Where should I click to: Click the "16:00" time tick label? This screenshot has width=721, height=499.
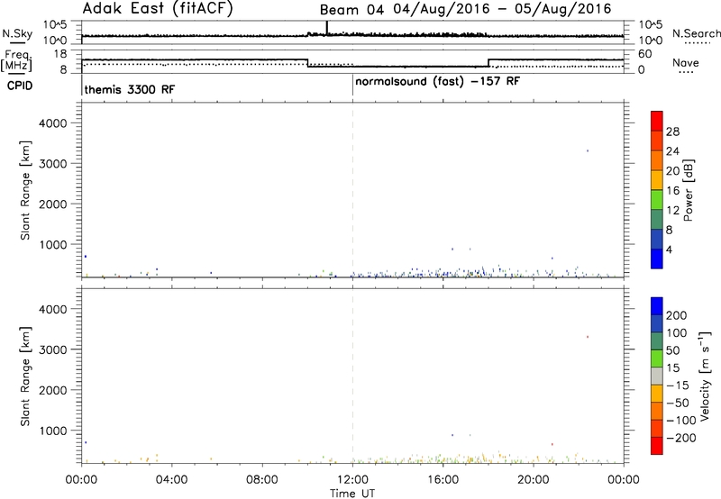pos(443,480)
